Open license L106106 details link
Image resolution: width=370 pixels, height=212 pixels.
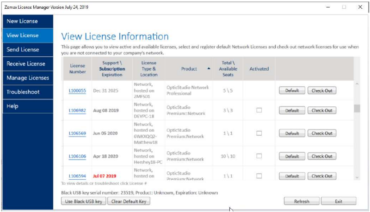[77, 156]
